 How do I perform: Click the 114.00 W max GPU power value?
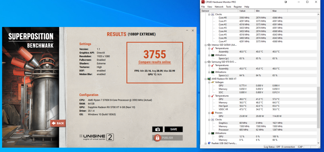click(x=277, y=116)
